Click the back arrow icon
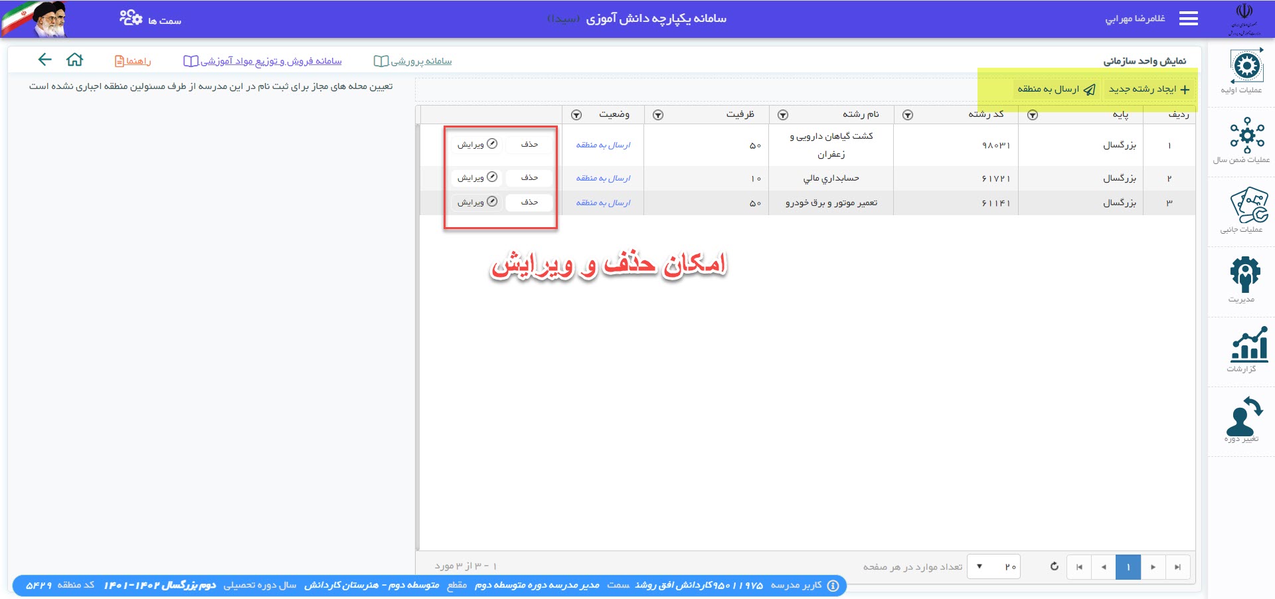The height and width of the screenshot is (599, 1275). tap(44, 60)
